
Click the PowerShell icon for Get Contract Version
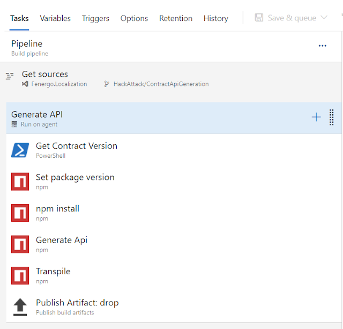point(20,150)
